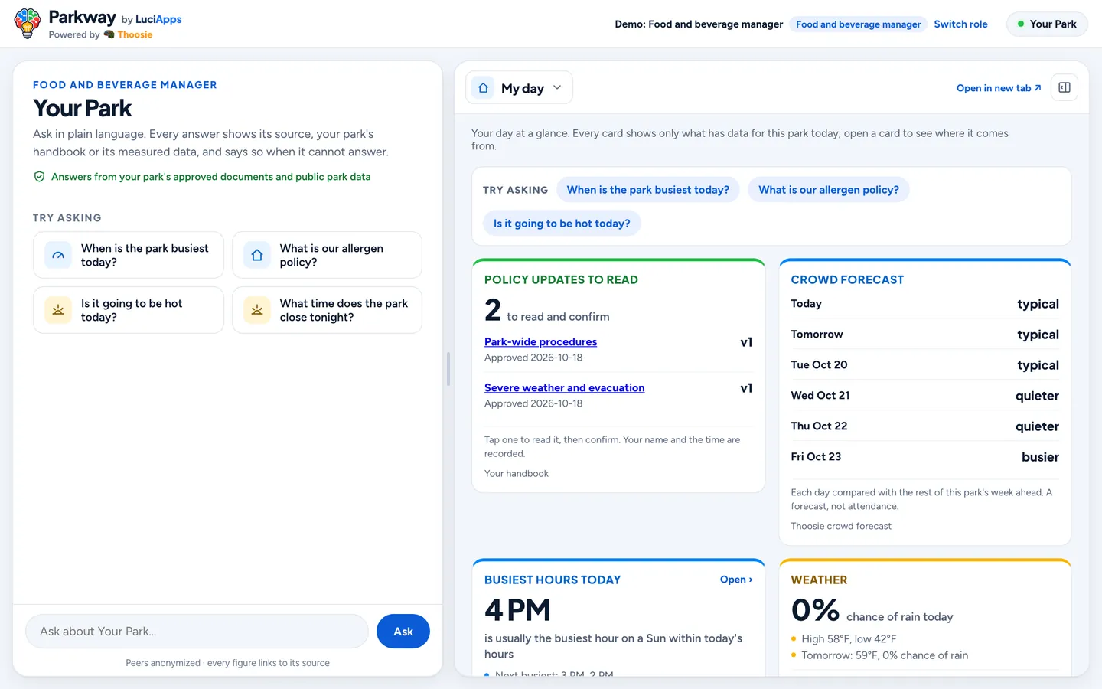Click 'Your handbook' source text in policy card
Screen dimensions: 1102x689
click(517, 474)
